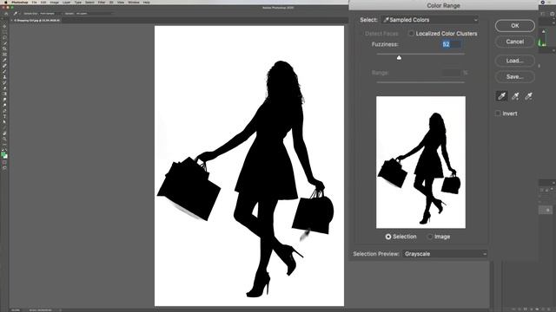The height and width of the screenshot is (312, 556).
Task: Open the Select menu
Action: (x=89, y=2)
